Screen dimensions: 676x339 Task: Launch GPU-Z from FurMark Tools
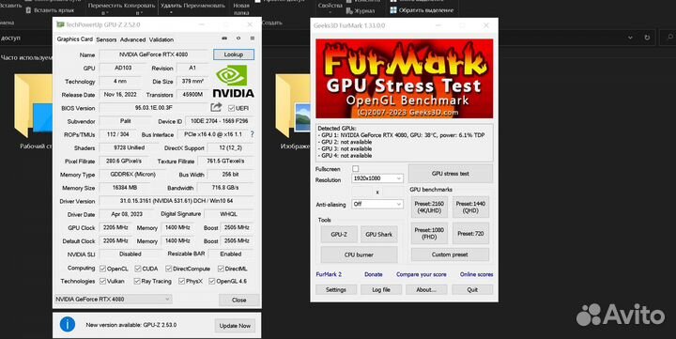pos(339,234)
